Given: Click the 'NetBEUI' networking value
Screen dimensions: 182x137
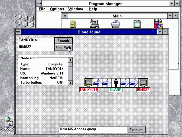Looking at the screenshot, I should (x=56, y=78).
